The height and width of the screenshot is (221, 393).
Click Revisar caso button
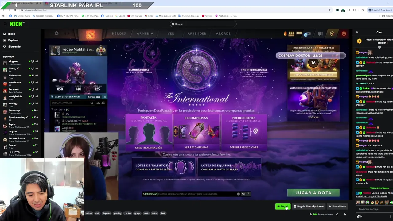coord(94,97)
